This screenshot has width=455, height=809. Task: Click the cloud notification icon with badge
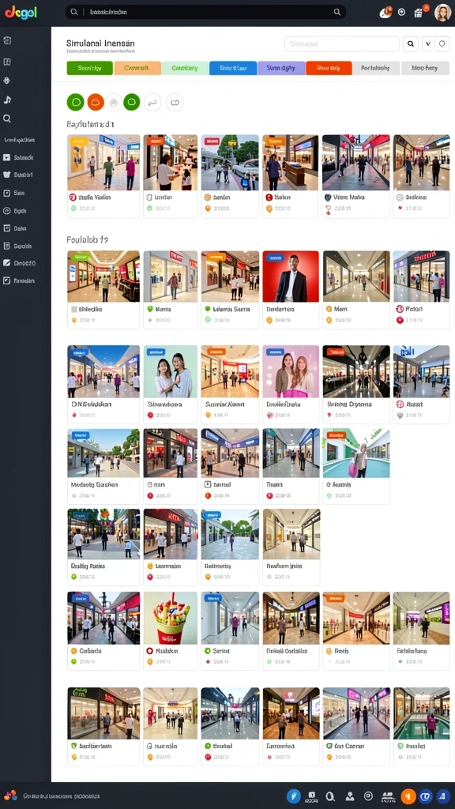385,13
